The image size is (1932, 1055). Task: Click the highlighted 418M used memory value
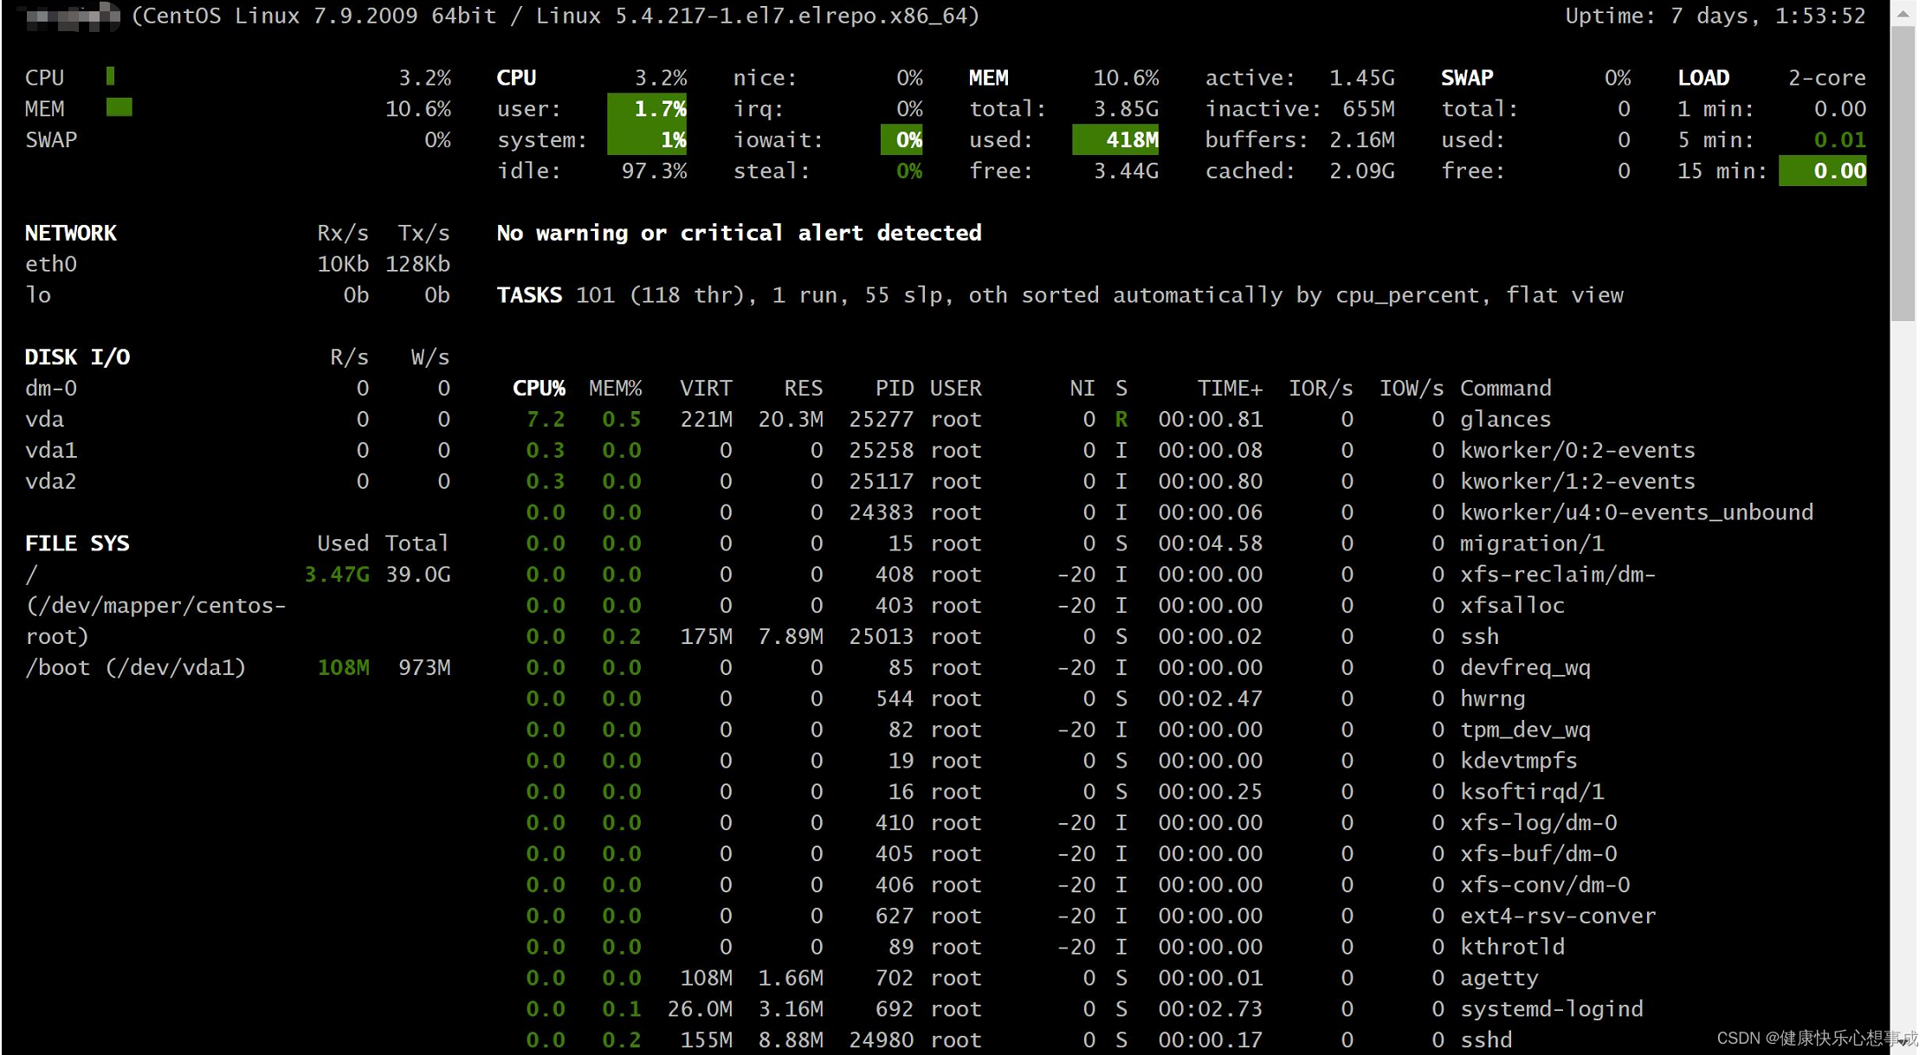pyautogui.click(x=1116, y=139)
